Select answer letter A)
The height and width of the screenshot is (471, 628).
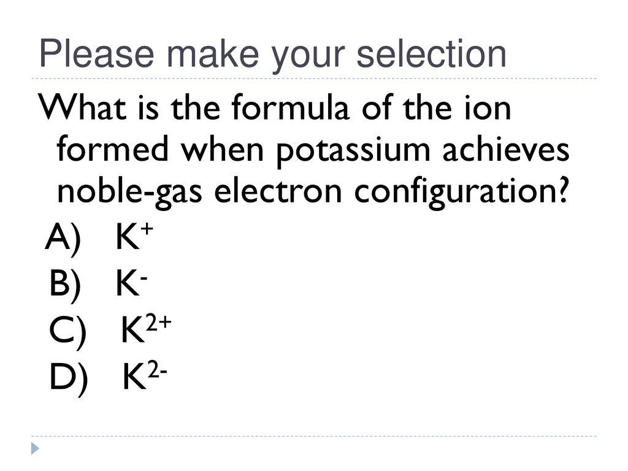coord(63,239)
